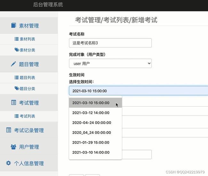Focus the 考试名称 input field
The width and height of the screenshot is (208, 176).
pyautogui.click(x=110, y=43)
